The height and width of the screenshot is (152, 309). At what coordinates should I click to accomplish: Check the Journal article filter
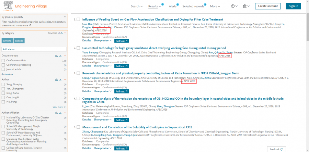pyautogui.click(x=3, y=69)
